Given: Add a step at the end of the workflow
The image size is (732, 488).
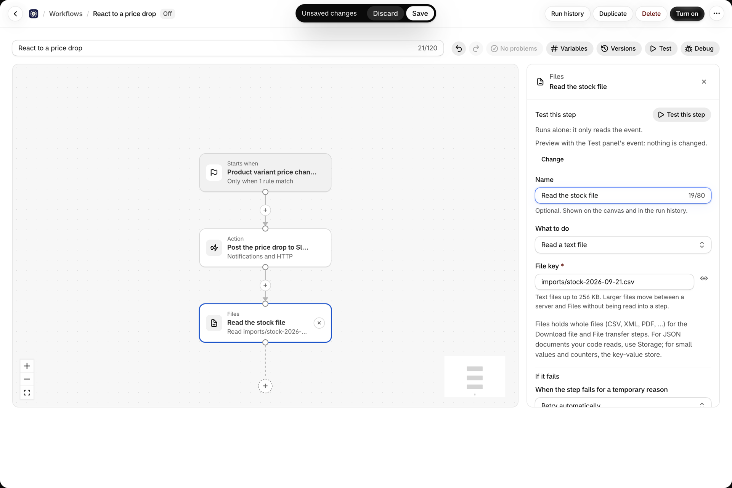Looking at the screenshot, I should click(265, 386).
